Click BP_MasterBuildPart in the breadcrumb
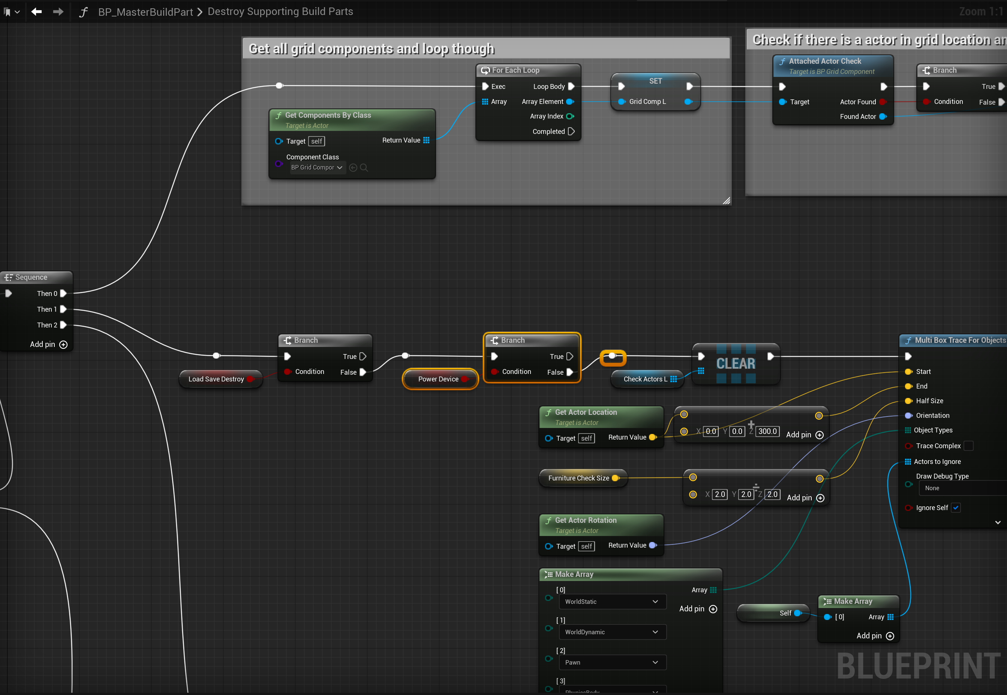The width and height of the screenshot is (1007, 695). pos(145,12)
